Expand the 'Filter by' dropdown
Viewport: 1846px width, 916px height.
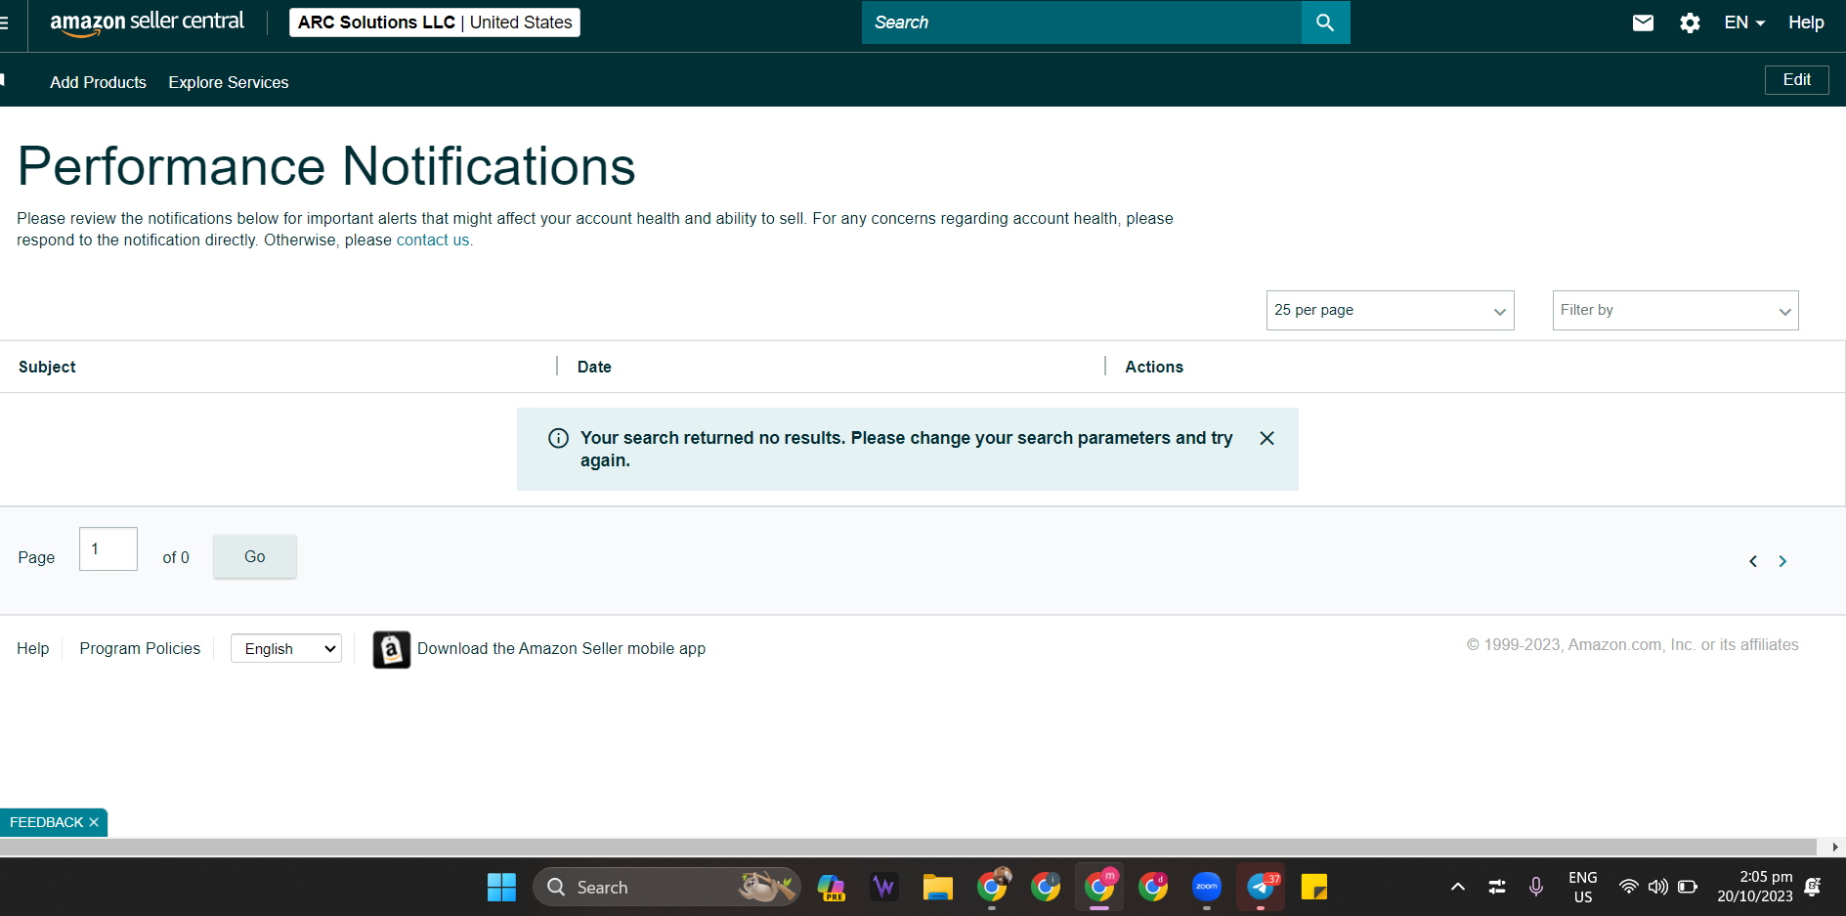coord(1675,310)
